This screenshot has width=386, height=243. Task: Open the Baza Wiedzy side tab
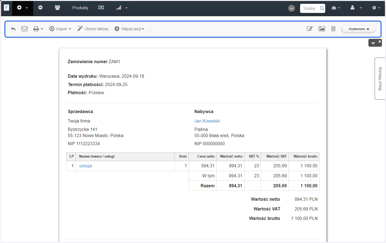(x=380, y=79)
